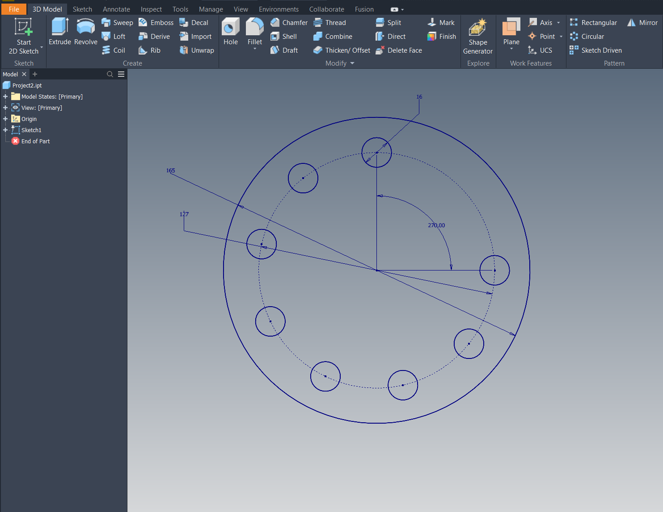The image size is (663, 512).
Task: Select the Rib tool
Action: coord(149,50)
